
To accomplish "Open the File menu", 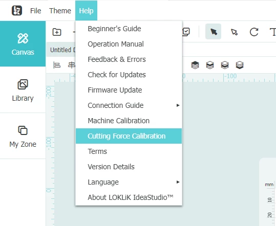I will coord(35,11).
